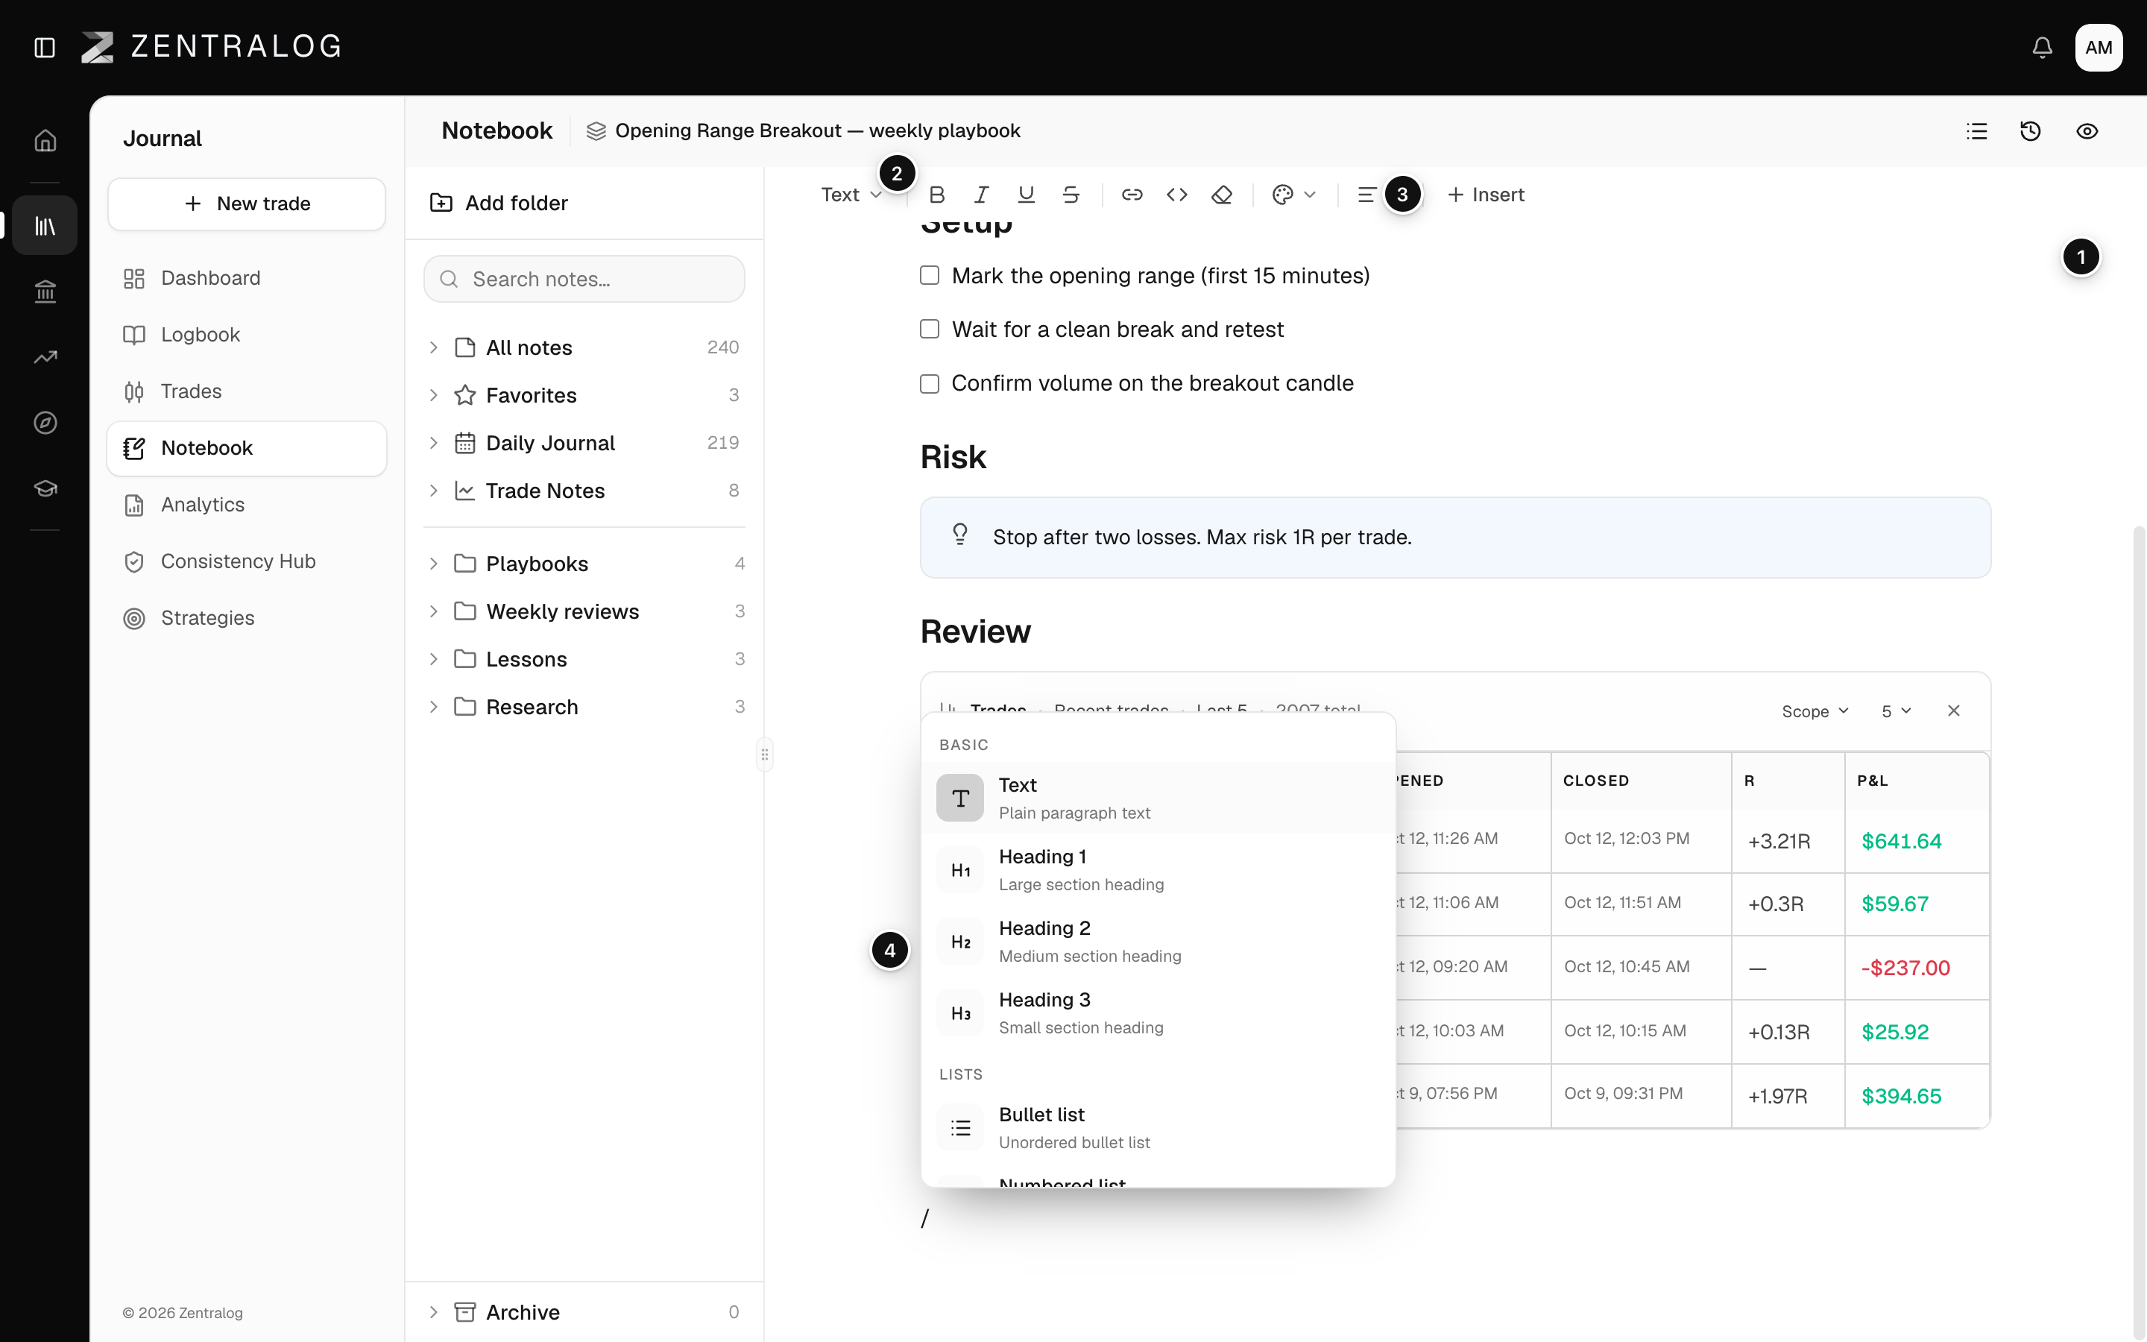Open the compass icon in the rail
This screenshot has width=2147, height=1342.
45,423
